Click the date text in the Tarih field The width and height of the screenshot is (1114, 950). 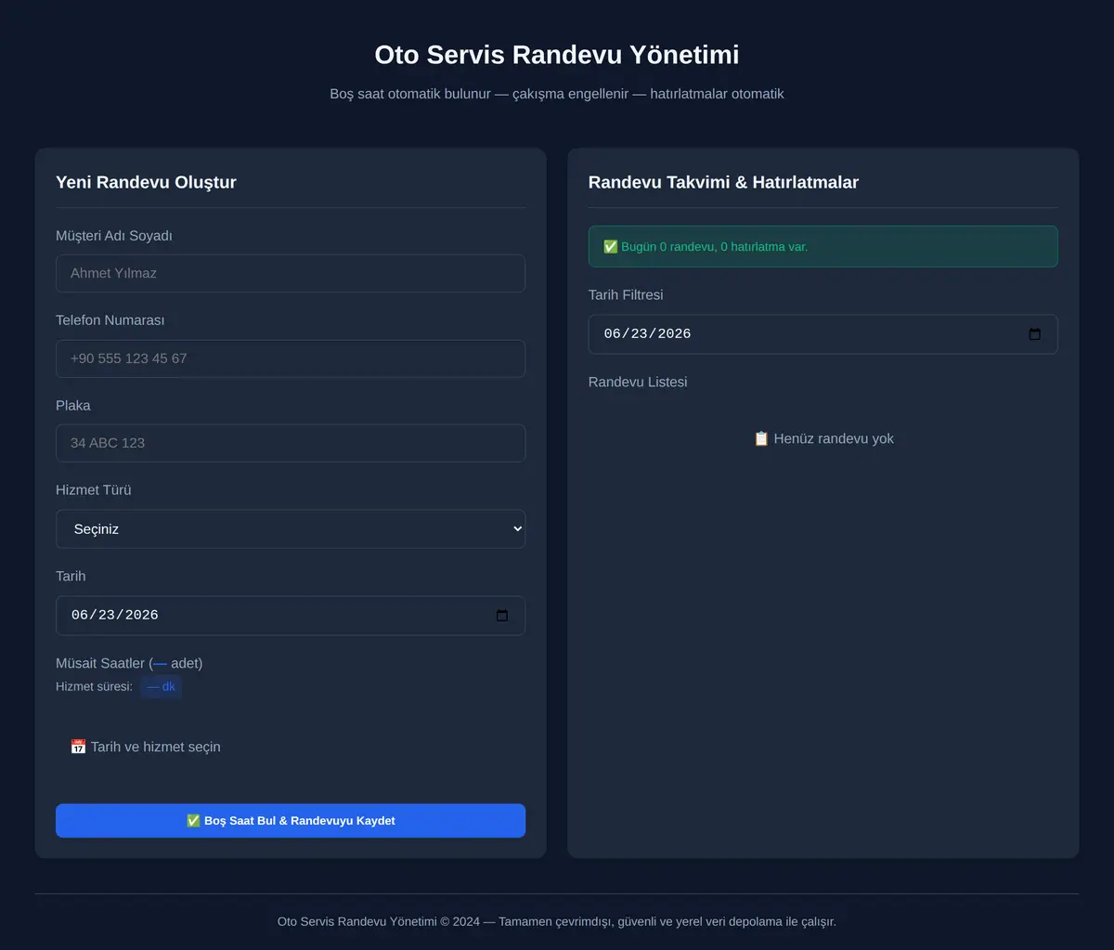pyautogui.click(x=115, y=616)
